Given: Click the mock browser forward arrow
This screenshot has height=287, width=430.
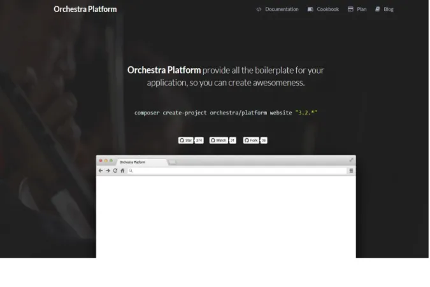Looking at the screenshot, I should (x=108, y=171).
